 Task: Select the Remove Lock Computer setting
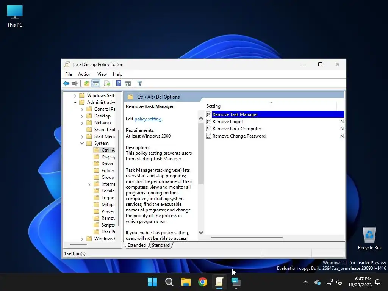275,129
